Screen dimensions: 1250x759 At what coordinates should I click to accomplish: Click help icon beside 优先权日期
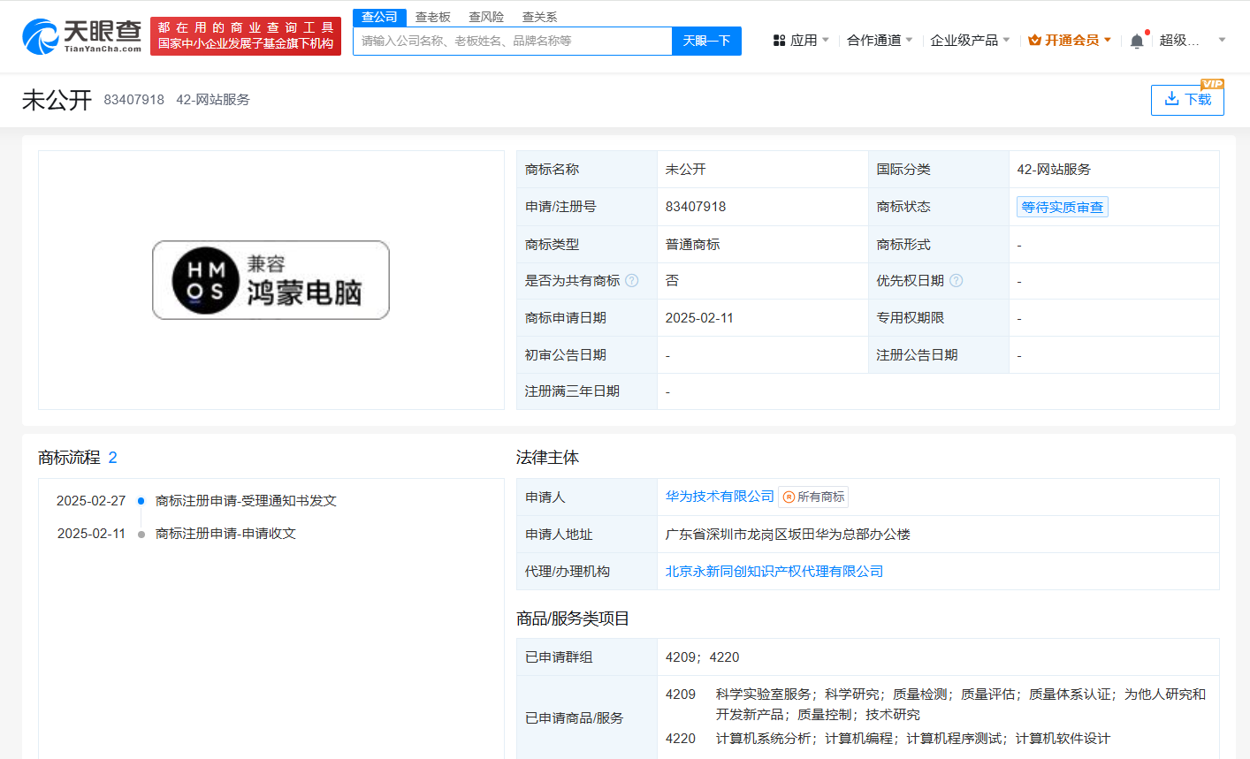tap(956, 281)
